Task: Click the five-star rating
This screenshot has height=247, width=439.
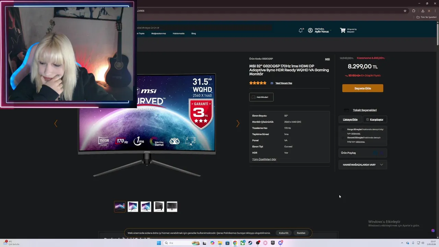Action: point(258,83)
